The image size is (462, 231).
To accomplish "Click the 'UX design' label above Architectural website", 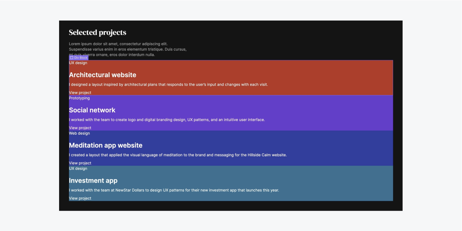I will (x=78, y=63).
